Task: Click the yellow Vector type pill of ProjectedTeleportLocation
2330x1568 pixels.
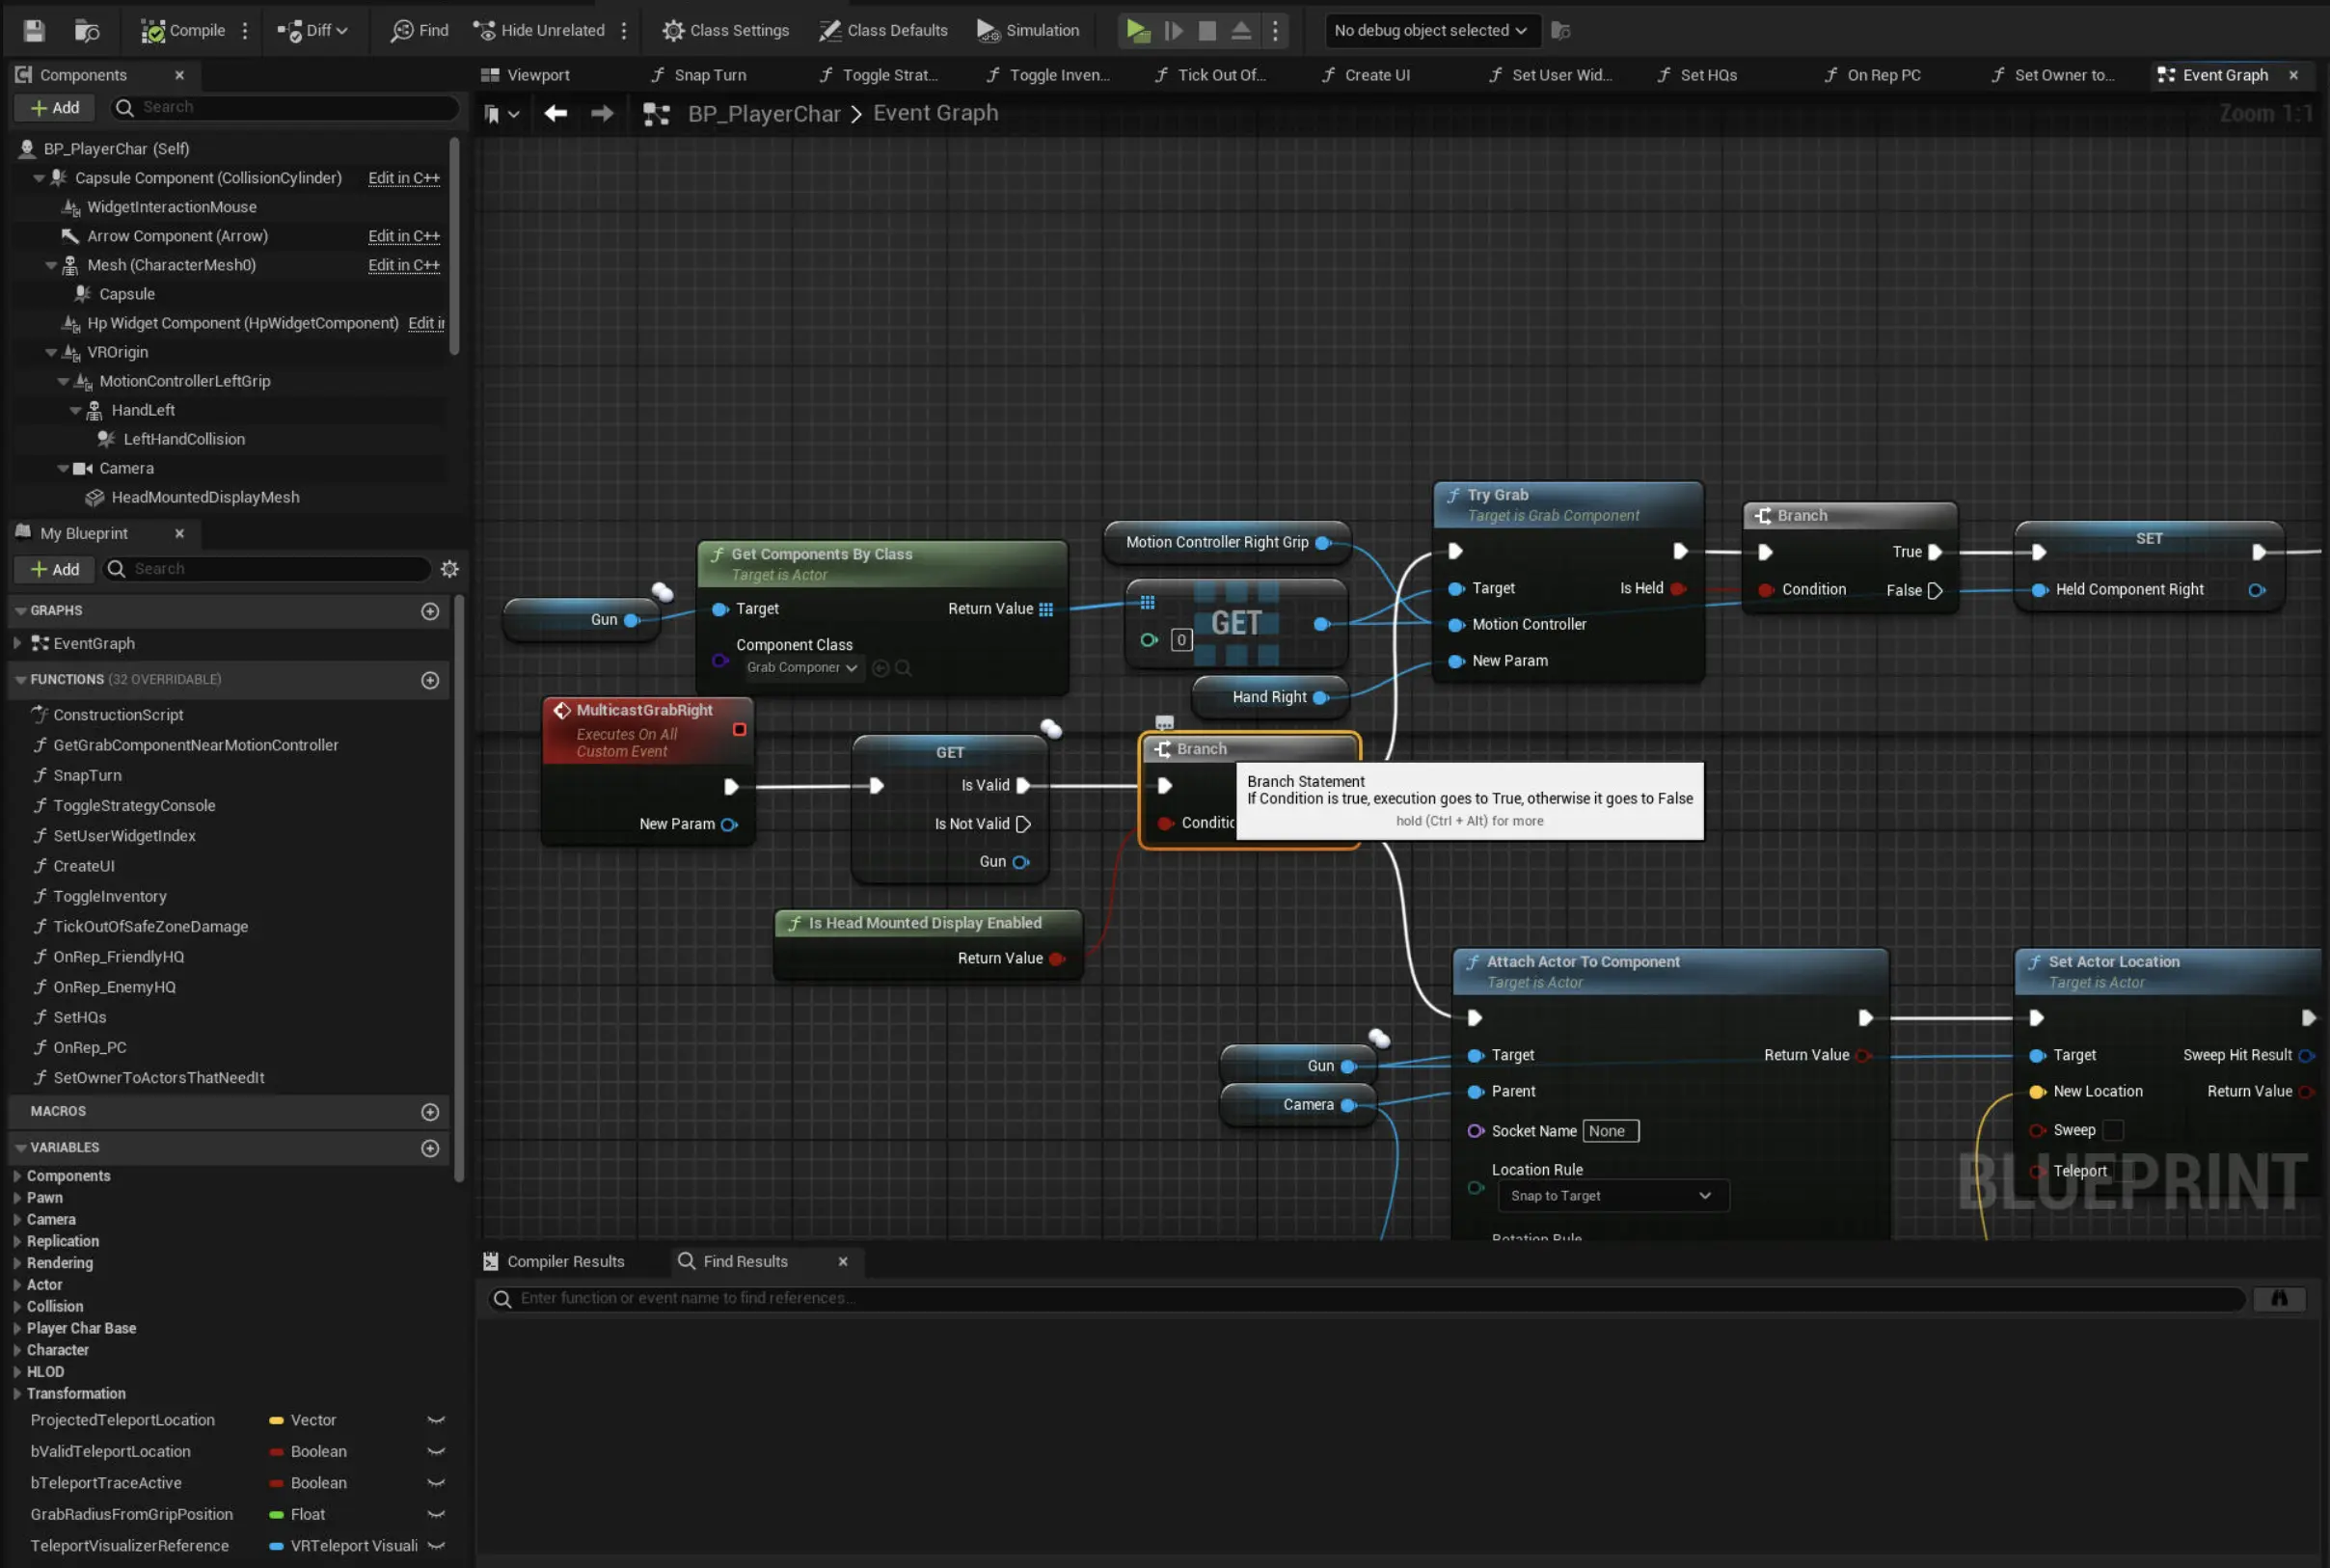Action: [276, 1420]
